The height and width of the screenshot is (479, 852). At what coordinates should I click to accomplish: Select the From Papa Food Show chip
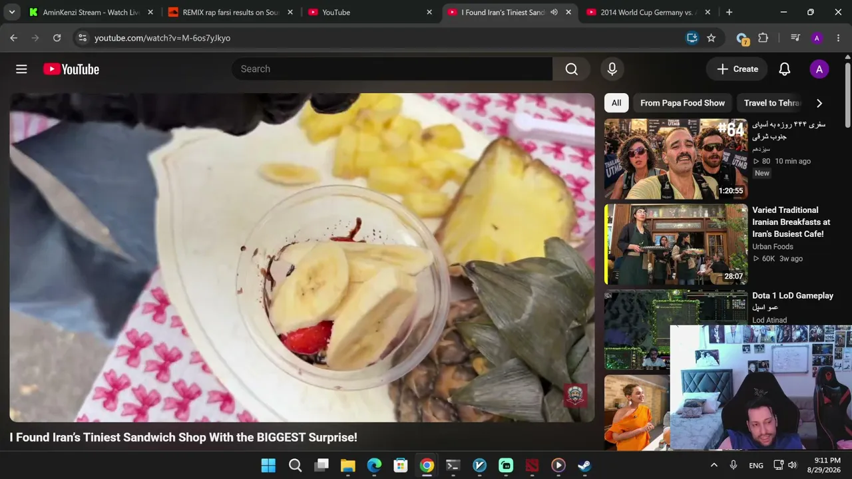click(x=682, y=103)
